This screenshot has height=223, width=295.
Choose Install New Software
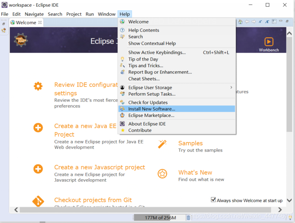tap(177, 109)
